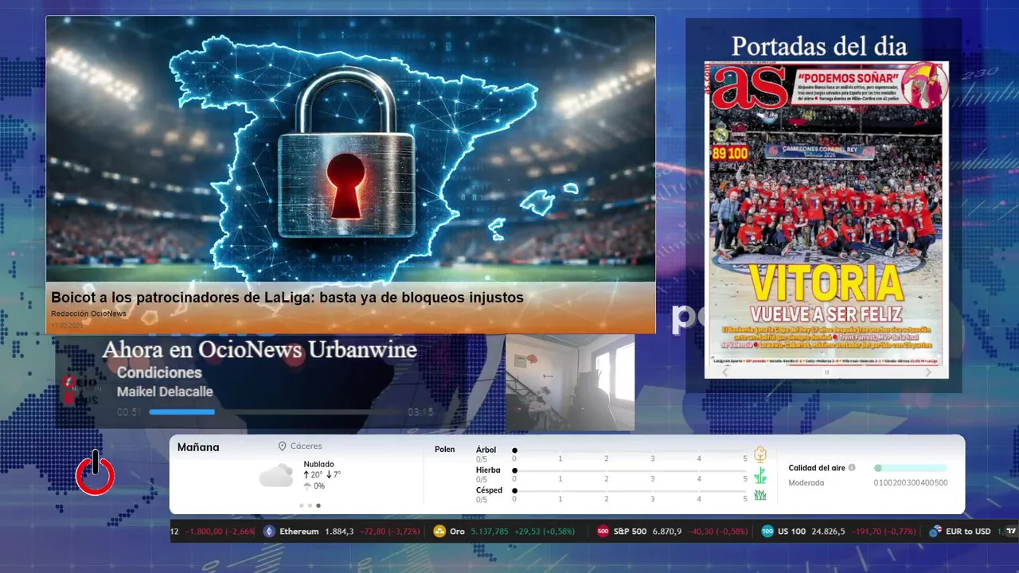Click the Ethereum coin icon in ticker
The height and width of the screenshot is (573, 1019).
(269, 532)
